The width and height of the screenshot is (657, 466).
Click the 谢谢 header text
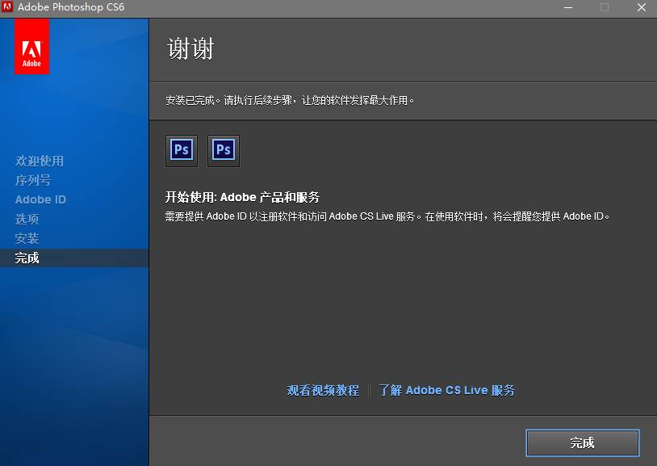pos(187,48)
